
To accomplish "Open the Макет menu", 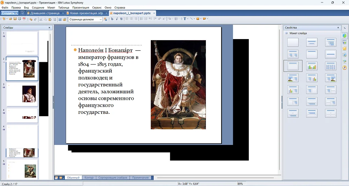I will pos(51,8).
